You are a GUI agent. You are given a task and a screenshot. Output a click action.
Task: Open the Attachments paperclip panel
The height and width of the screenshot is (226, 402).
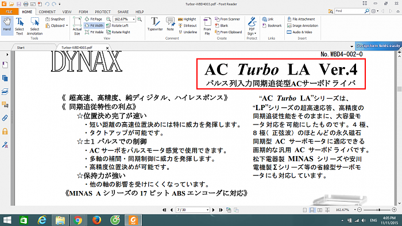point(5,118)
